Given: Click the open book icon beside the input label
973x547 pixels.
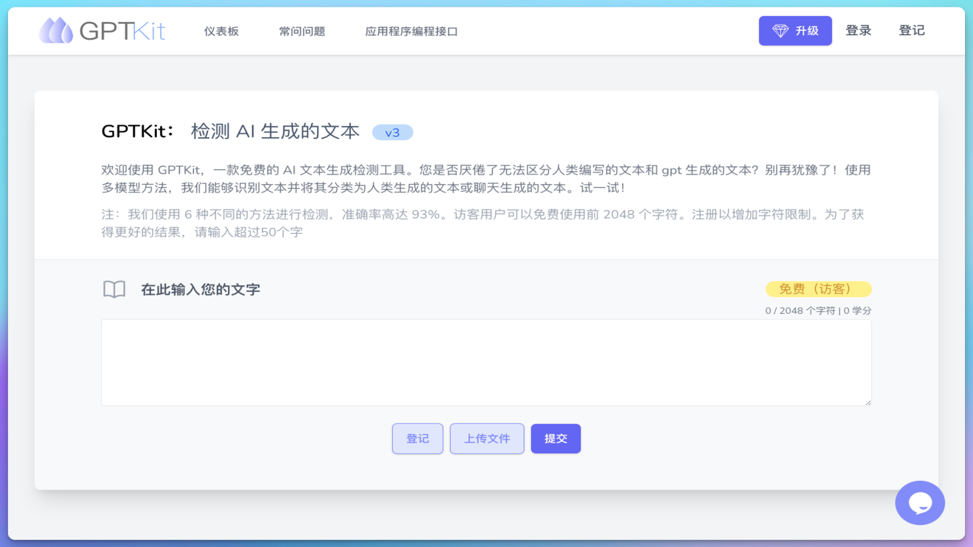Looking at the screenshot, I should point(114,289).
